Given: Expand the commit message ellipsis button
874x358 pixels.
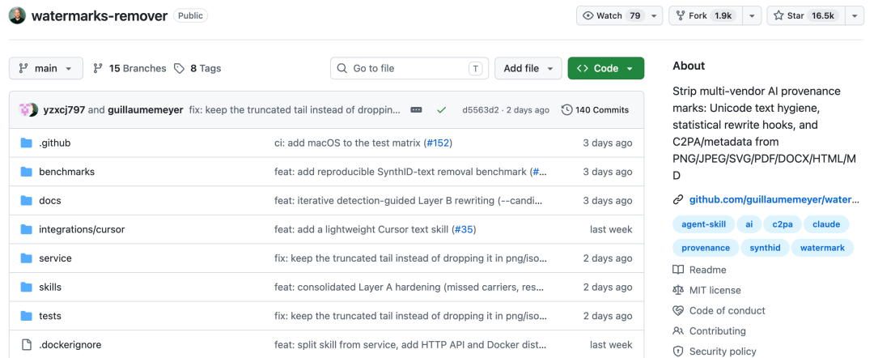Looking at the screenshot, I should click(x=417, y=110).
